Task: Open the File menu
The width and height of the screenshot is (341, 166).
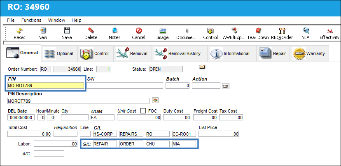Action: [11, 20]
